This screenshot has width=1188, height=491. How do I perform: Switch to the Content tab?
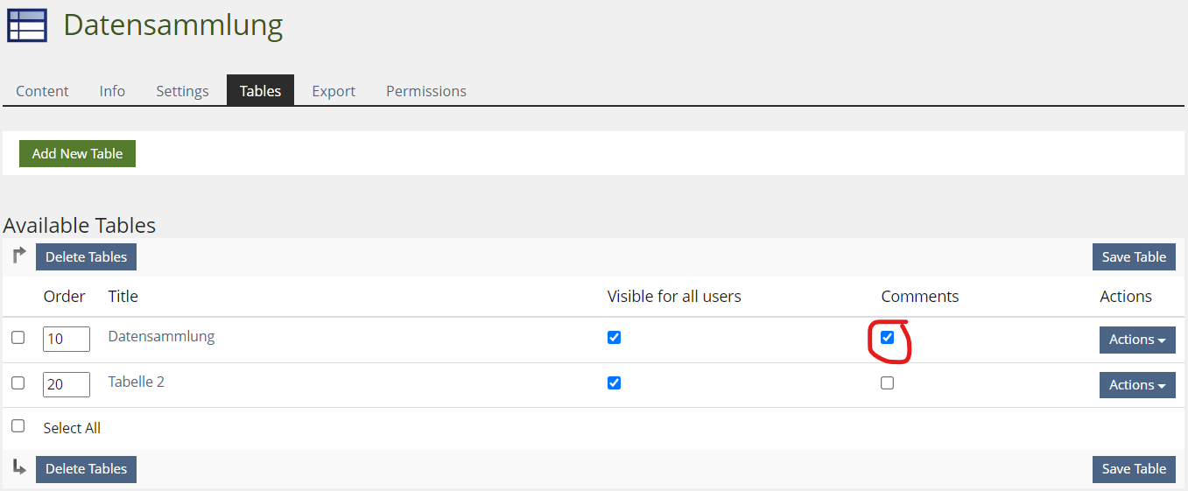coord(42,91)
